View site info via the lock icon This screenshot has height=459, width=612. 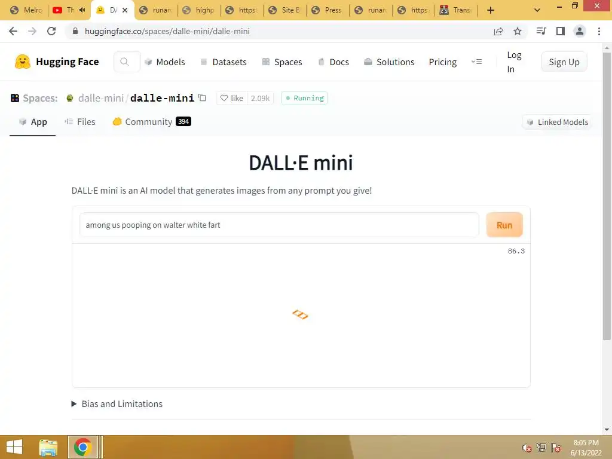click(x=75, y=31)
